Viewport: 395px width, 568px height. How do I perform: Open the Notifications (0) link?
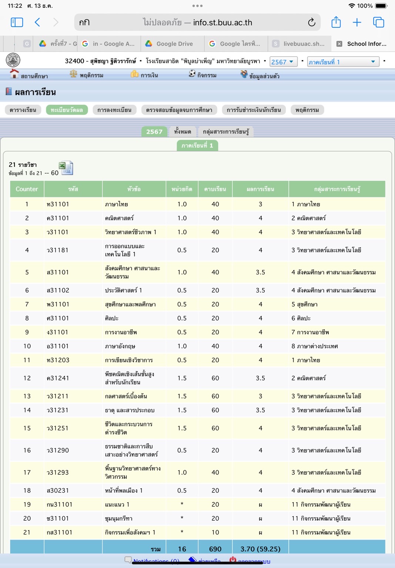(x=156, y=561)
